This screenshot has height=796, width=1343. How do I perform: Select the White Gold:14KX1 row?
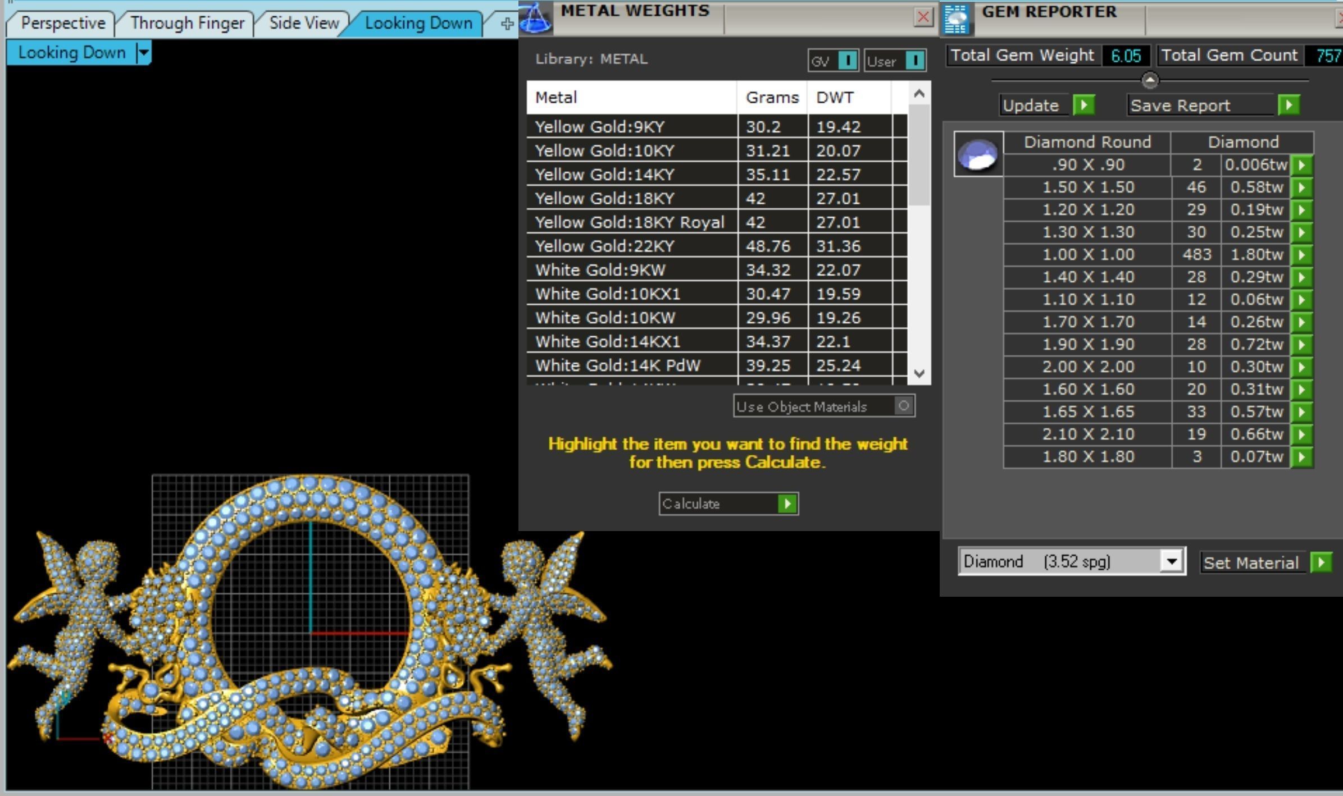[717, 341]
